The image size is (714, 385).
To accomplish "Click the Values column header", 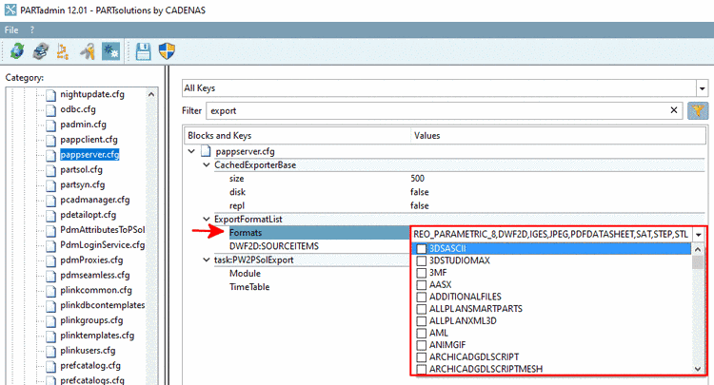I will point(558,135).
